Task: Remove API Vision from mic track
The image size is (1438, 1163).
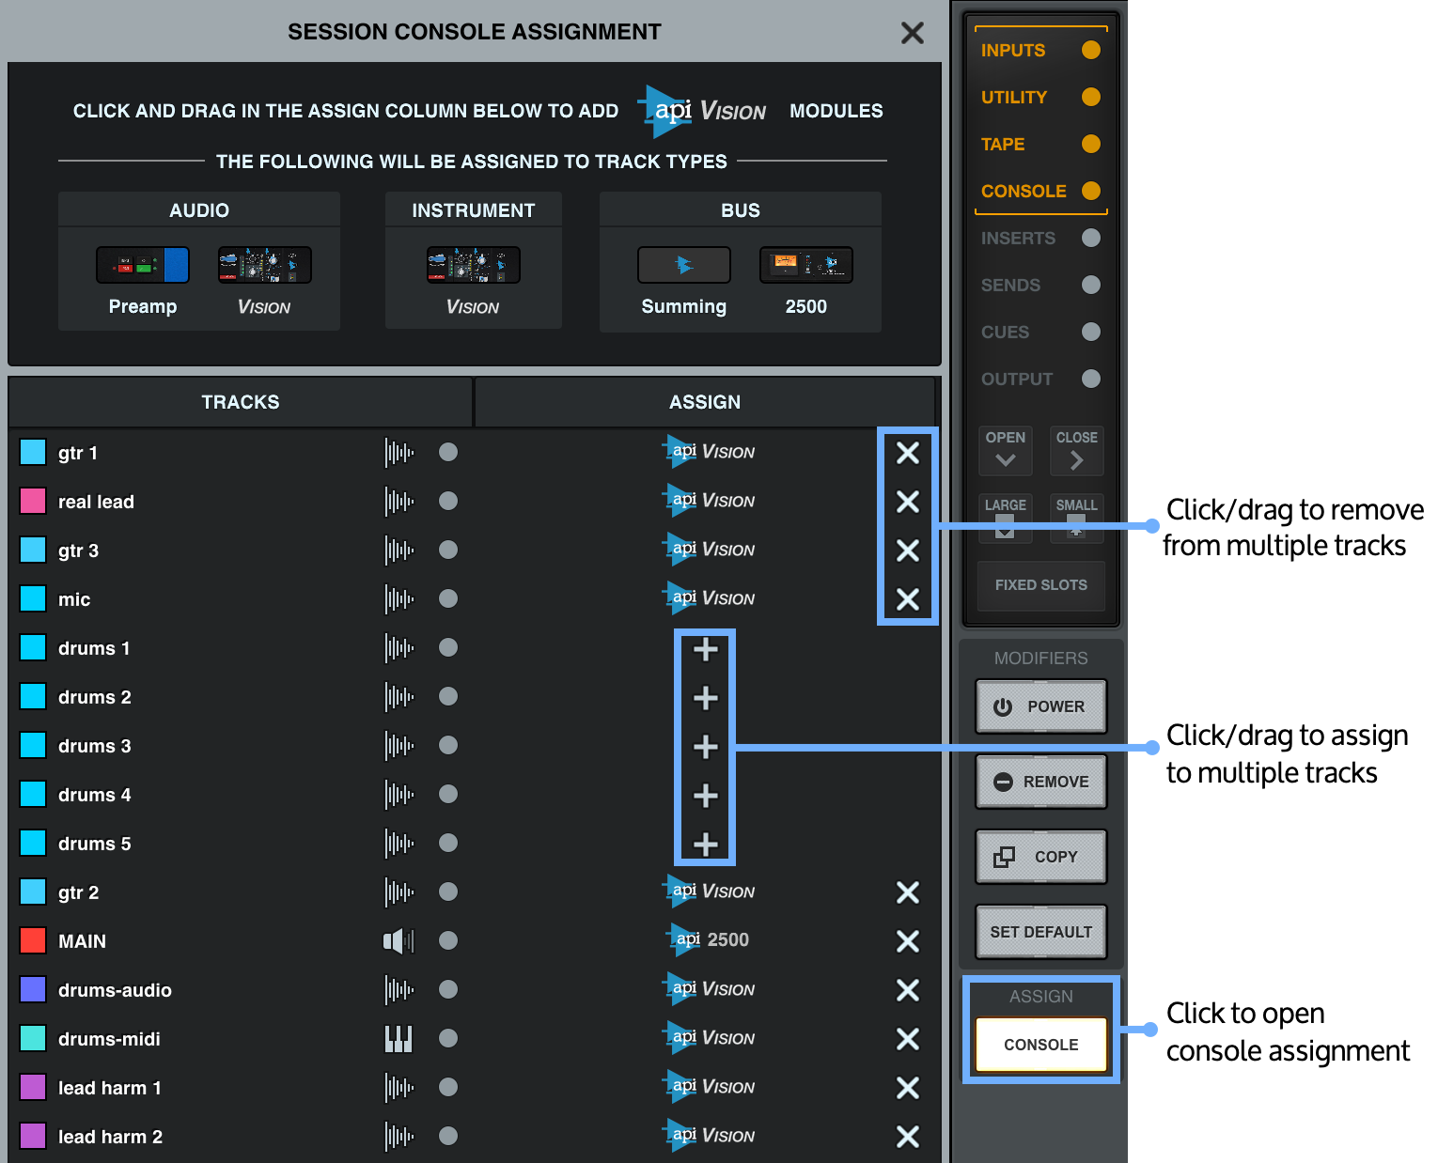Action: pos(907,599)
